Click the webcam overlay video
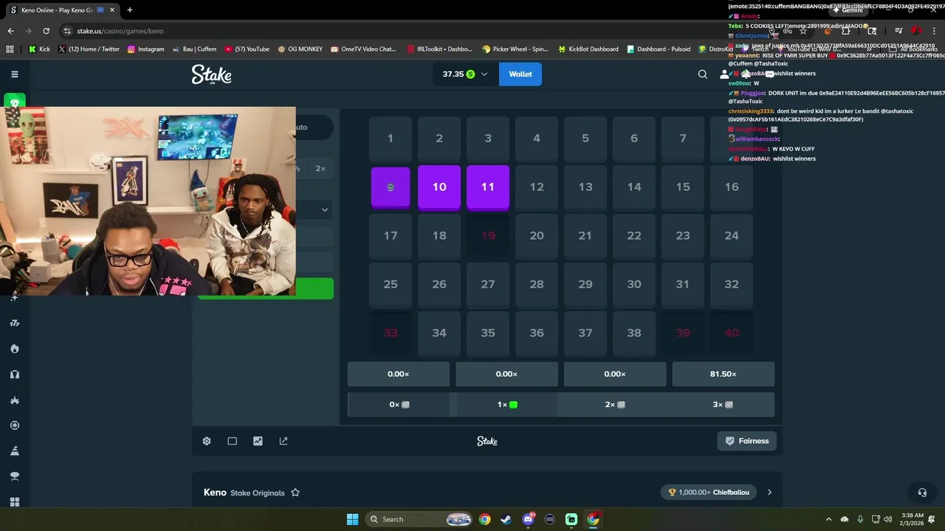Viewport: 945px width, 531px height. 148,201
